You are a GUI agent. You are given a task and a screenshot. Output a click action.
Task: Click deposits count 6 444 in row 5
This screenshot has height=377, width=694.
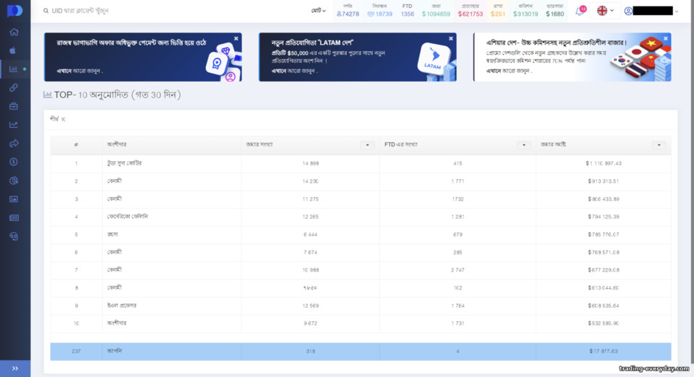coord(310,234)
